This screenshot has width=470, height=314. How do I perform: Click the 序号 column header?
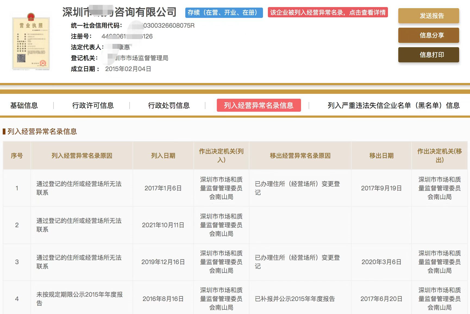[x=17, y=156]
